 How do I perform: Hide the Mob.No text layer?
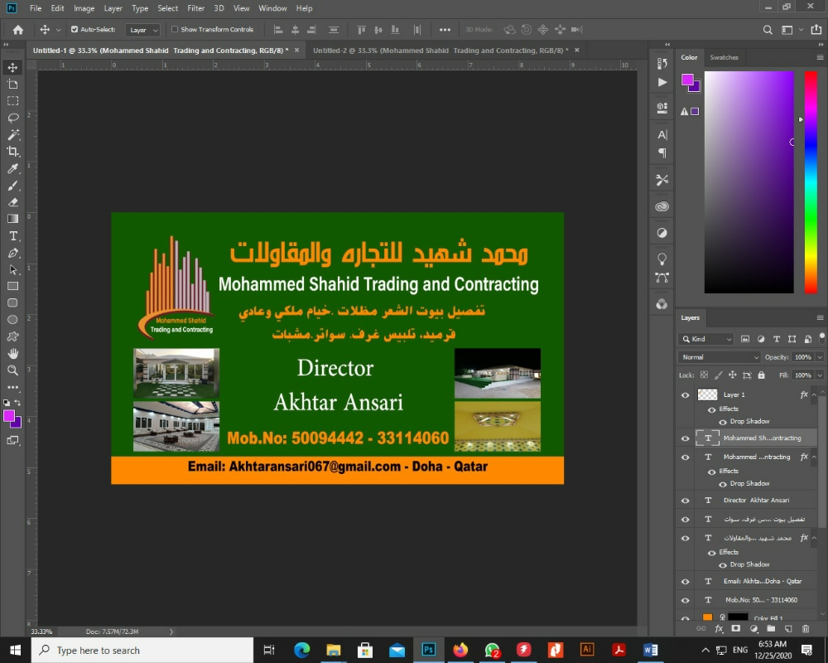(x=686, y=601)
